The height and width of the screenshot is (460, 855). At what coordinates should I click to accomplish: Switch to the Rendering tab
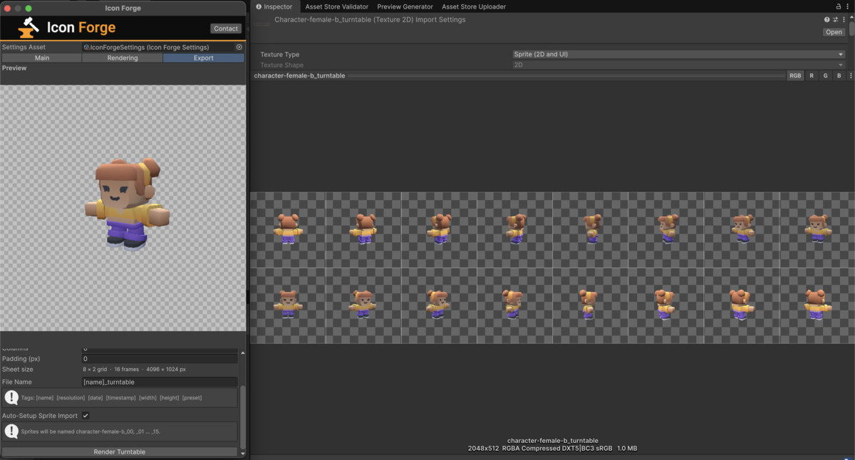click(x=123, y=58)
